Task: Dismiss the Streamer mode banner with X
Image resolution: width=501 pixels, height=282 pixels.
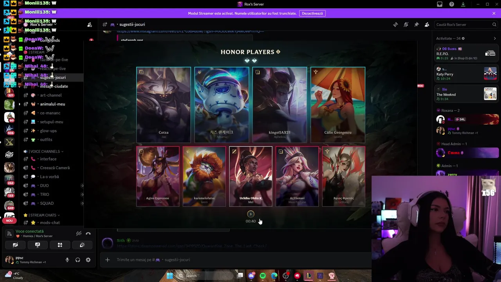Action: coord(494,13)
